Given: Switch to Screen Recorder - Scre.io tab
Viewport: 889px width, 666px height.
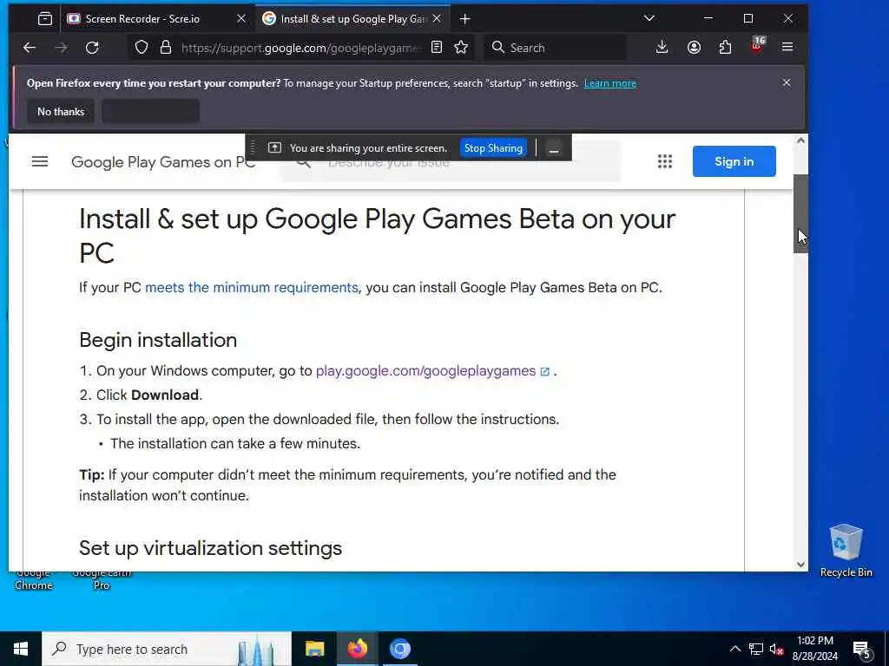Looking at the screenshot, I should pos(142,19).
